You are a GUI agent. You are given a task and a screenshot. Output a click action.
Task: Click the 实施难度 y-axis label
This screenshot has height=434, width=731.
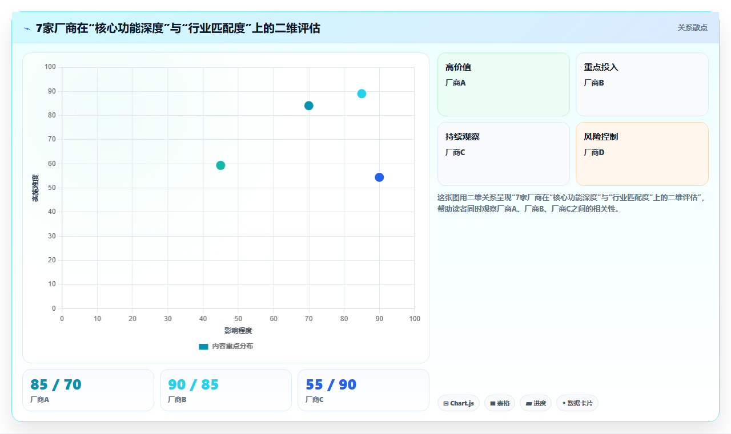(35, 188)
